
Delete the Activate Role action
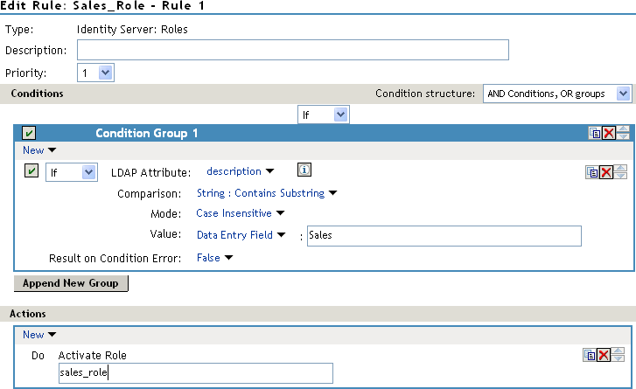coord(605,355)
